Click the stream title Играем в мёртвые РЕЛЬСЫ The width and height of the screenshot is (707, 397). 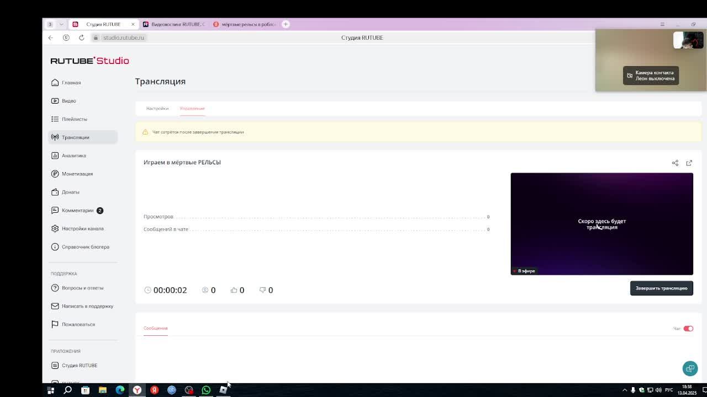182,163
